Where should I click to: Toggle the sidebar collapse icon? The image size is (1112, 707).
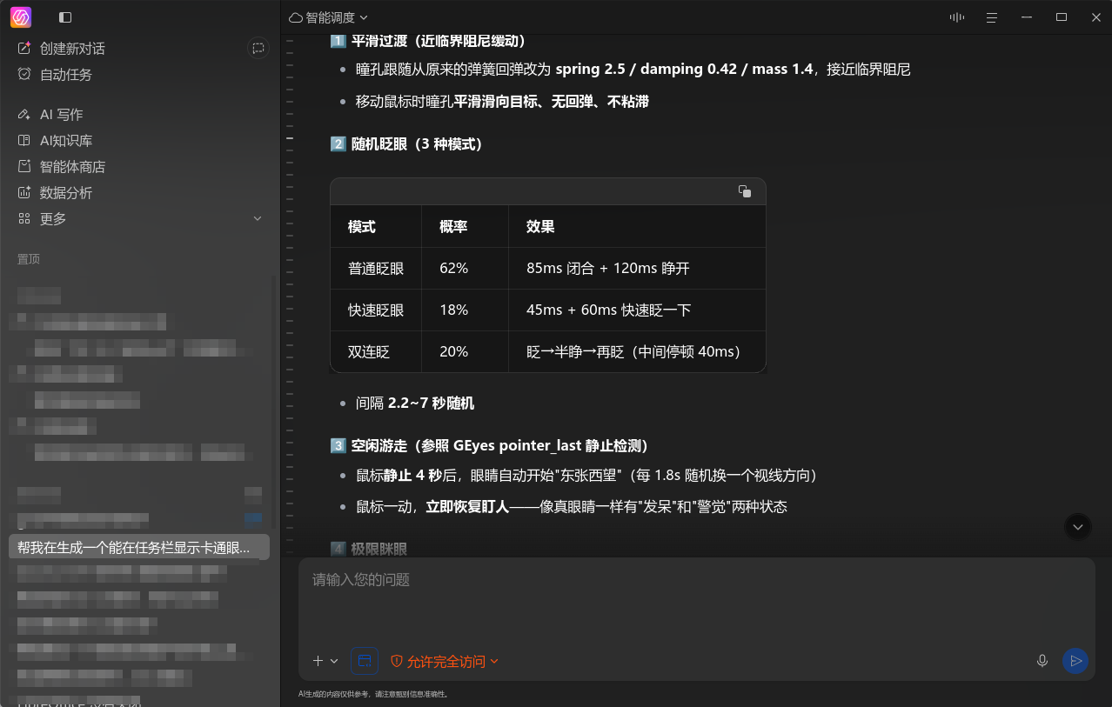(x=65, y=17)
